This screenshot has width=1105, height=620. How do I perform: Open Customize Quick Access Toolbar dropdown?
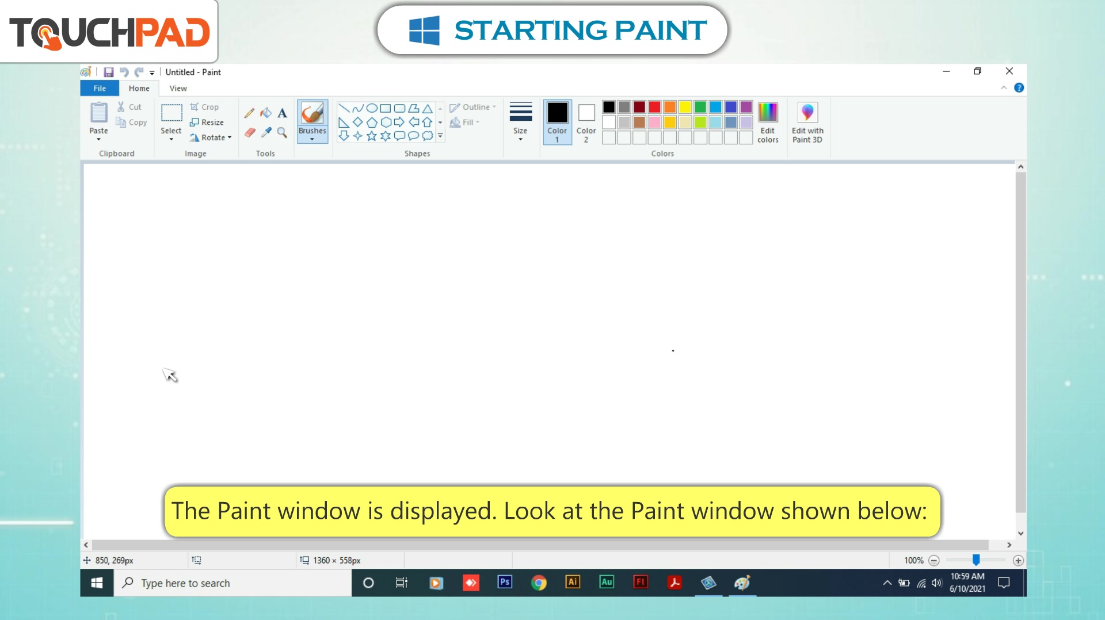click(x=152, y=72)
